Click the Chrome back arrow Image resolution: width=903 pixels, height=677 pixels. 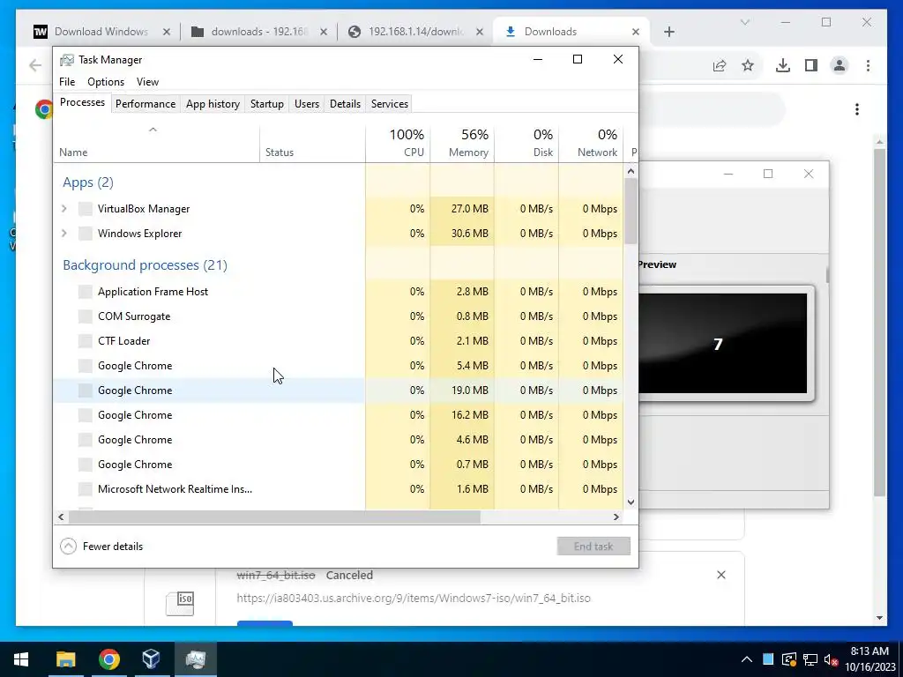[x=35, y=65]
